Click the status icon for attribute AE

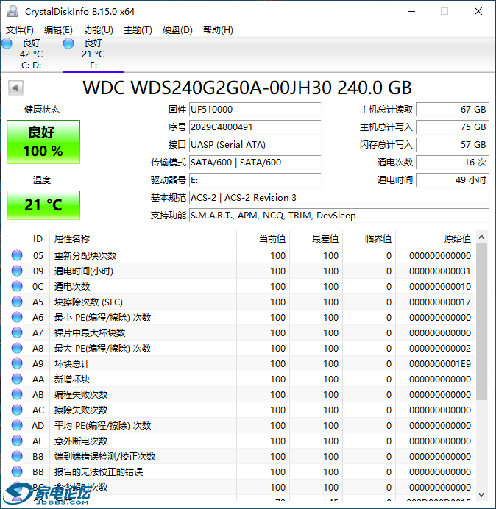click(x=17, y=441)
